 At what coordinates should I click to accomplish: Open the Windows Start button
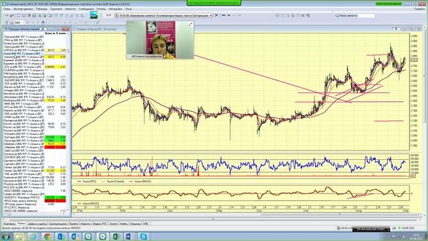pos(5,236)
